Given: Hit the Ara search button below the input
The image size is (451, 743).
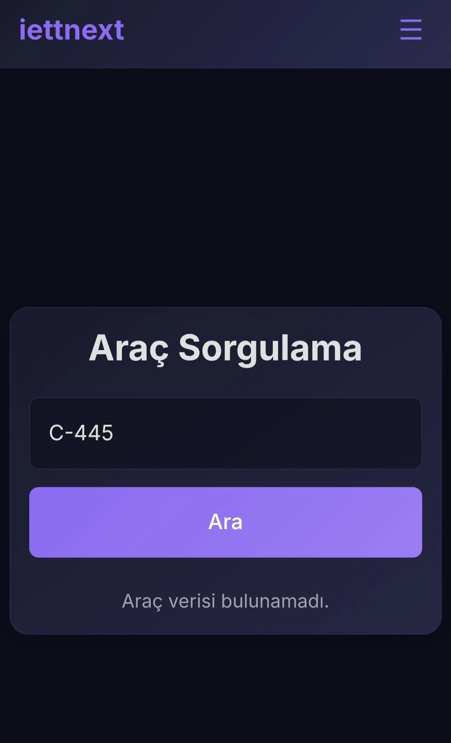Looking at the screenshot, I should tap(225, 522).
